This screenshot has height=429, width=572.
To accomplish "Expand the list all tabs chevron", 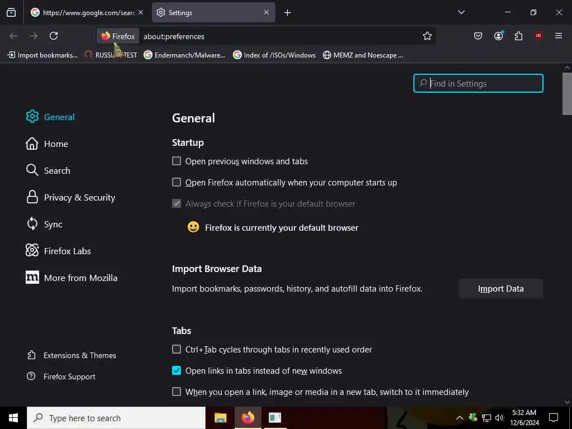I will tap(461, 12).
